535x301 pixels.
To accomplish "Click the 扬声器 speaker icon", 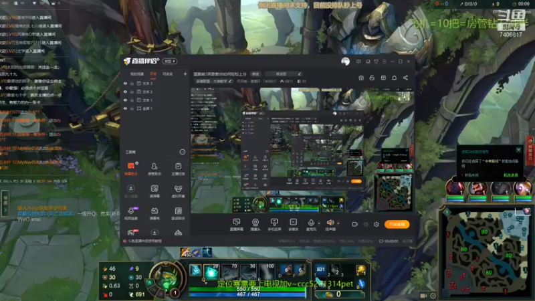I will coord(330,223).
